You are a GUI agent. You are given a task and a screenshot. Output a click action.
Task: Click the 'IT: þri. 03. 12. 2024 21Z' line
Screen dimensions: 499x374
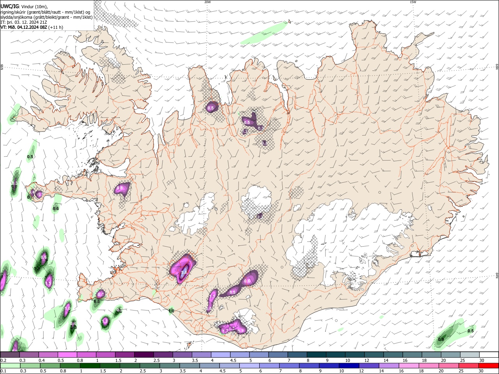point(24,22)
